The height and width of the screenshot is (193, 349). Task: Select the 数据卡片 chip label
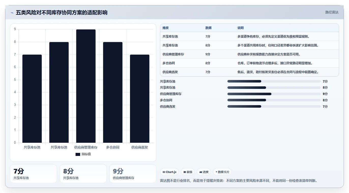[224, 172]
